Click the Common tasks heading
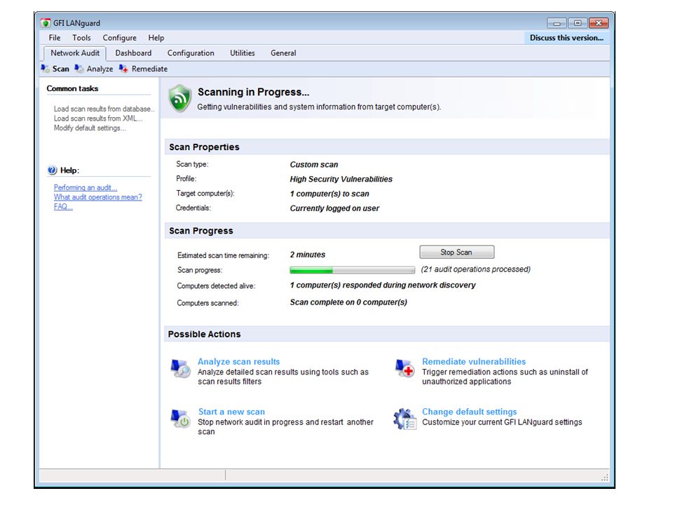673x505 pixels. coord(72,88)
